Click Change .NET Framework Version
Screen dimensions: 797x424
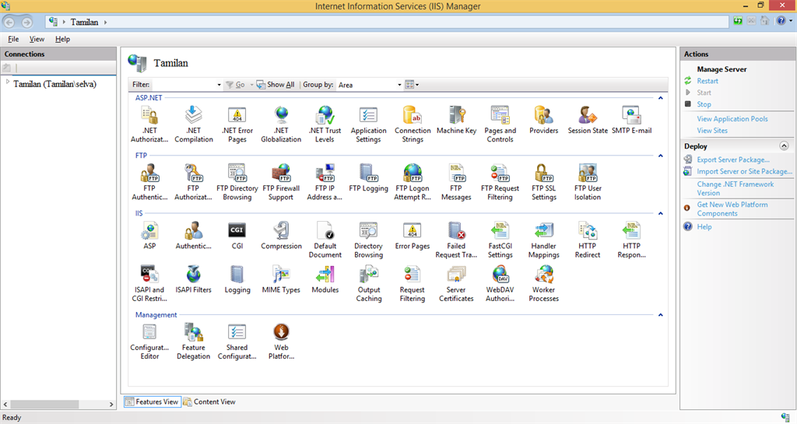pyautogui.click(x=735, y=188)
